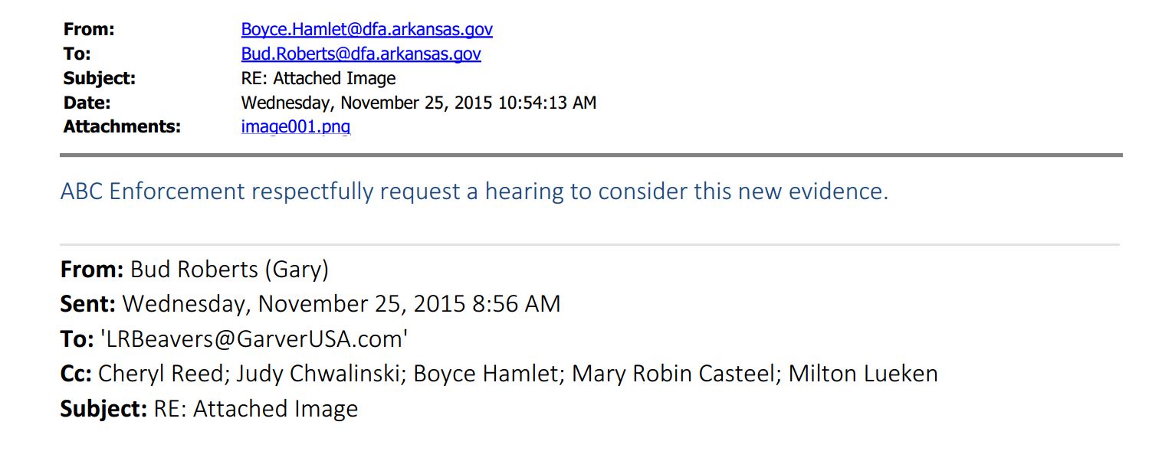Click the quoted message Subject: RE: Attached Image

pos(209,408)
